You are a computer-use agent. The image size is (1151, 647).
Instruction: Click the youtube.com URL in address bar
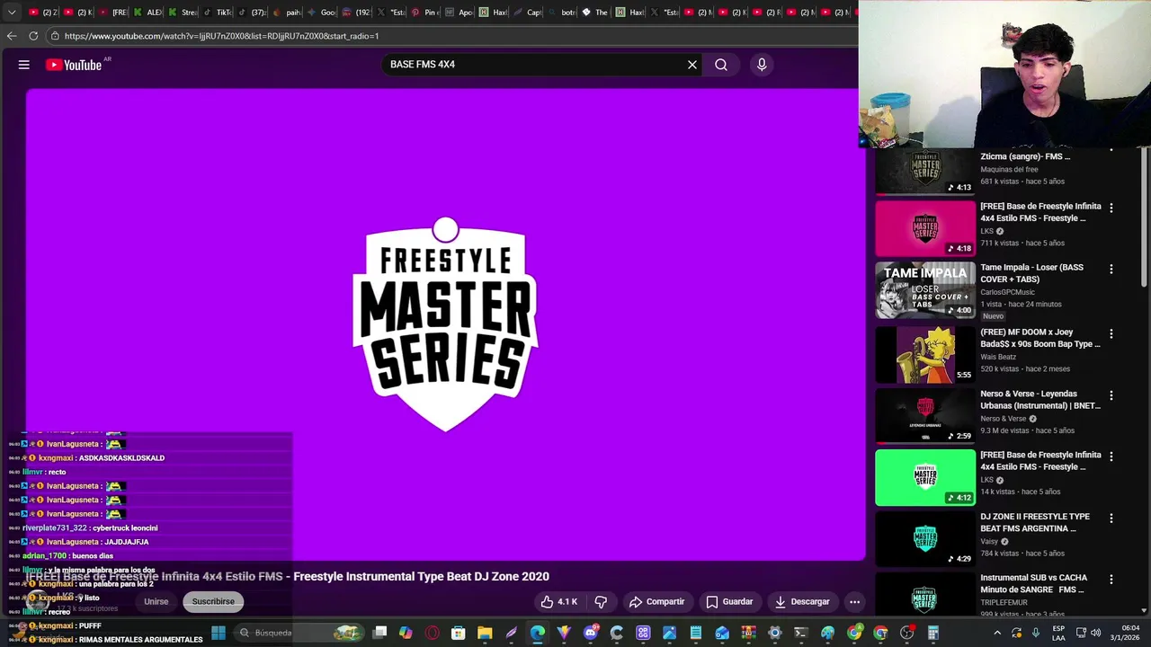(221, 36)
